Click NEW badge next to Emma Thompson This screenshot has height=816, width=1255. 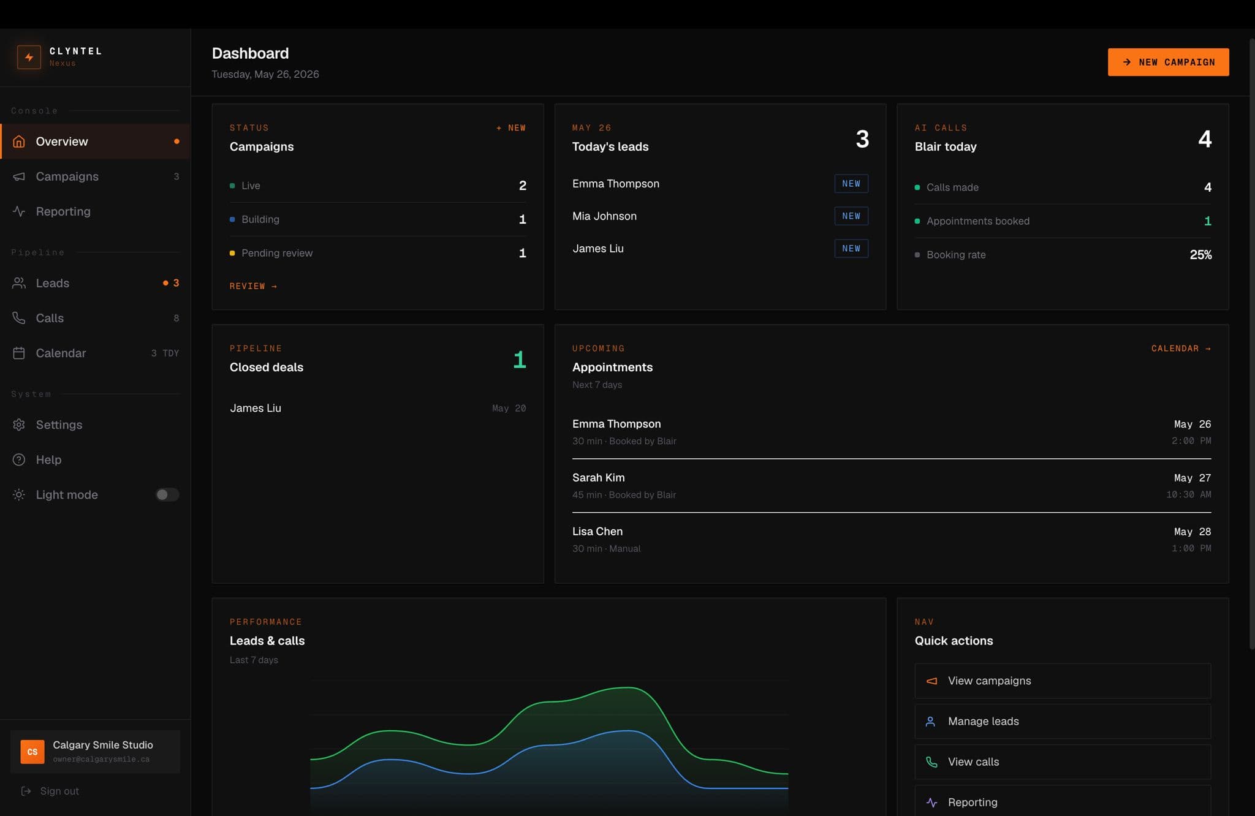(851, 184)
